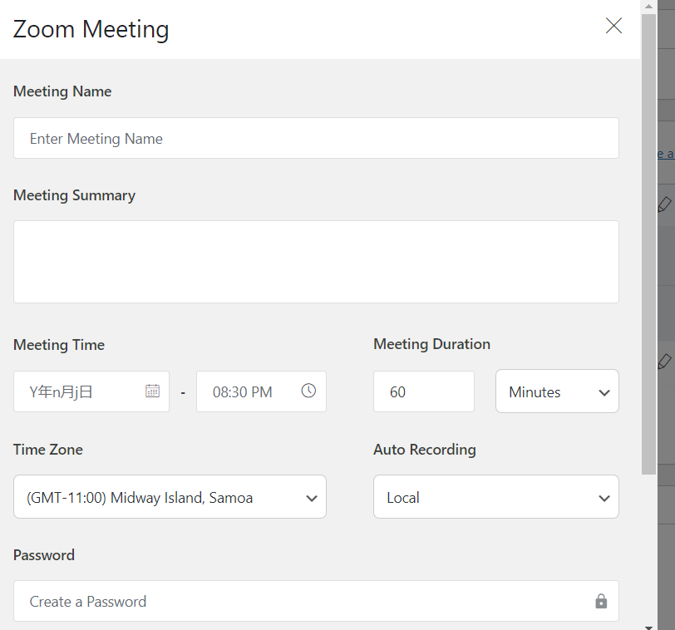Click the meeting date input field
This screenshot has width=675, height=630.
[x=83, y=391]
